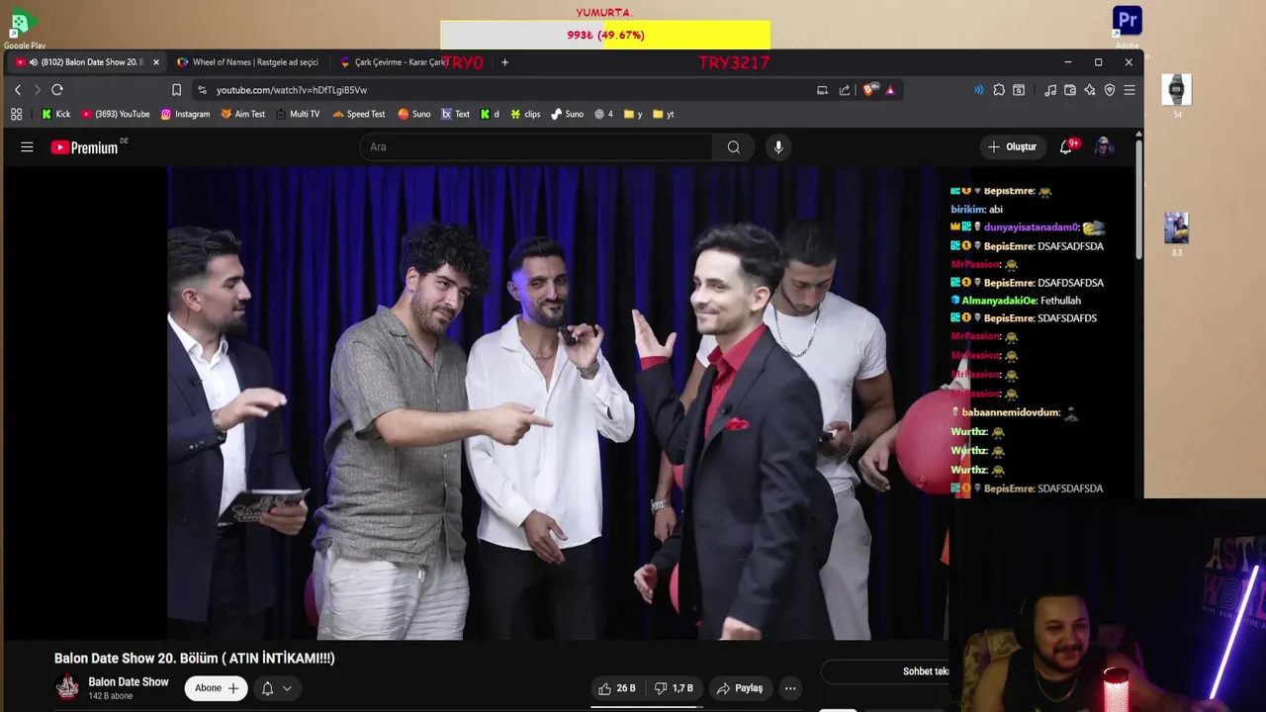The width and height of the screenshot is (1266, 712).
Task: Open the YouTube account avatar menu
Action: coord(1105,147)
